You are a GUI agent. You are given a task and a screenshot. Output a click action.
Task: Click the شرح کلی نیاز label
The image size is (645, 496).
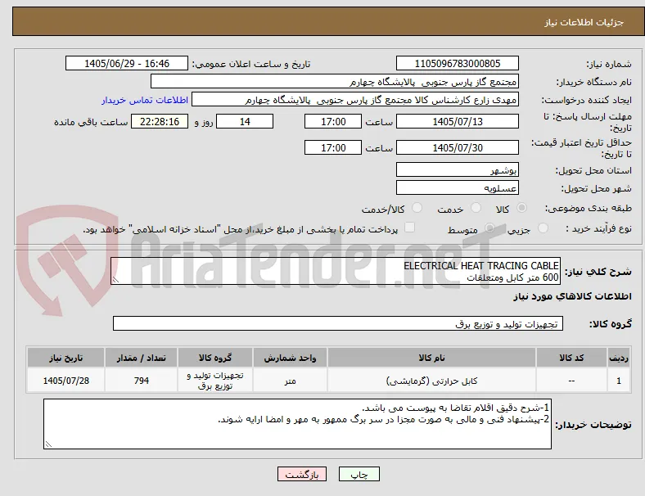point(598,272)
